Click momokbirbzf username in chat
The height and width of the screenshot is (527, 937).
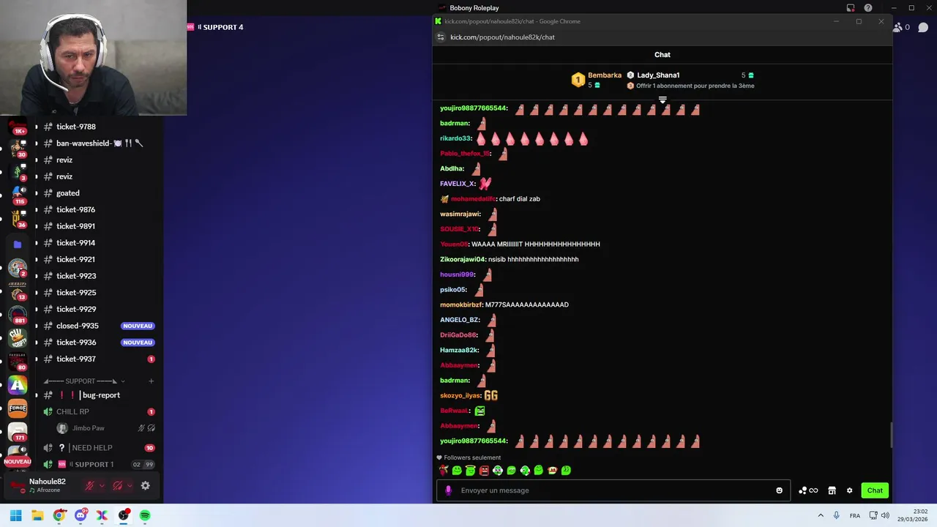(x=461, y=304)
